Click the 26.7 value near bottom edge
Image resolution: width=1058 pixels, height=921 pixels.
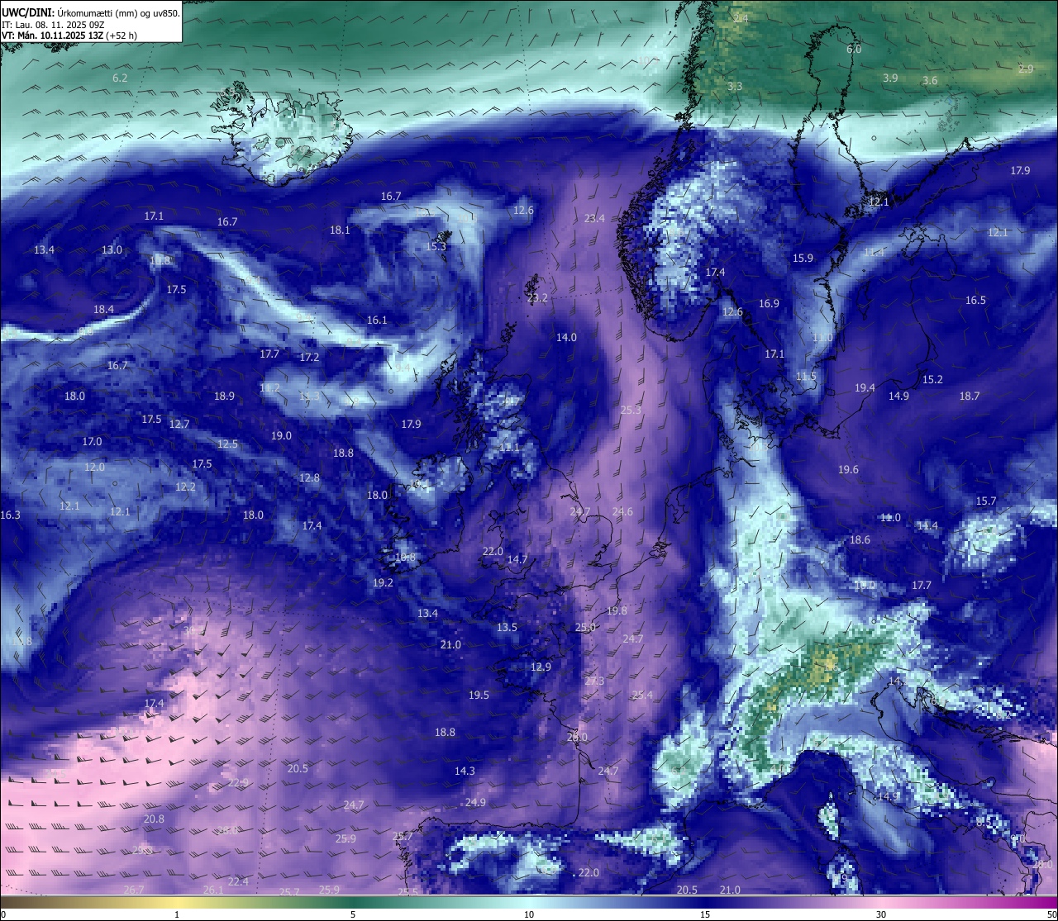133,890
